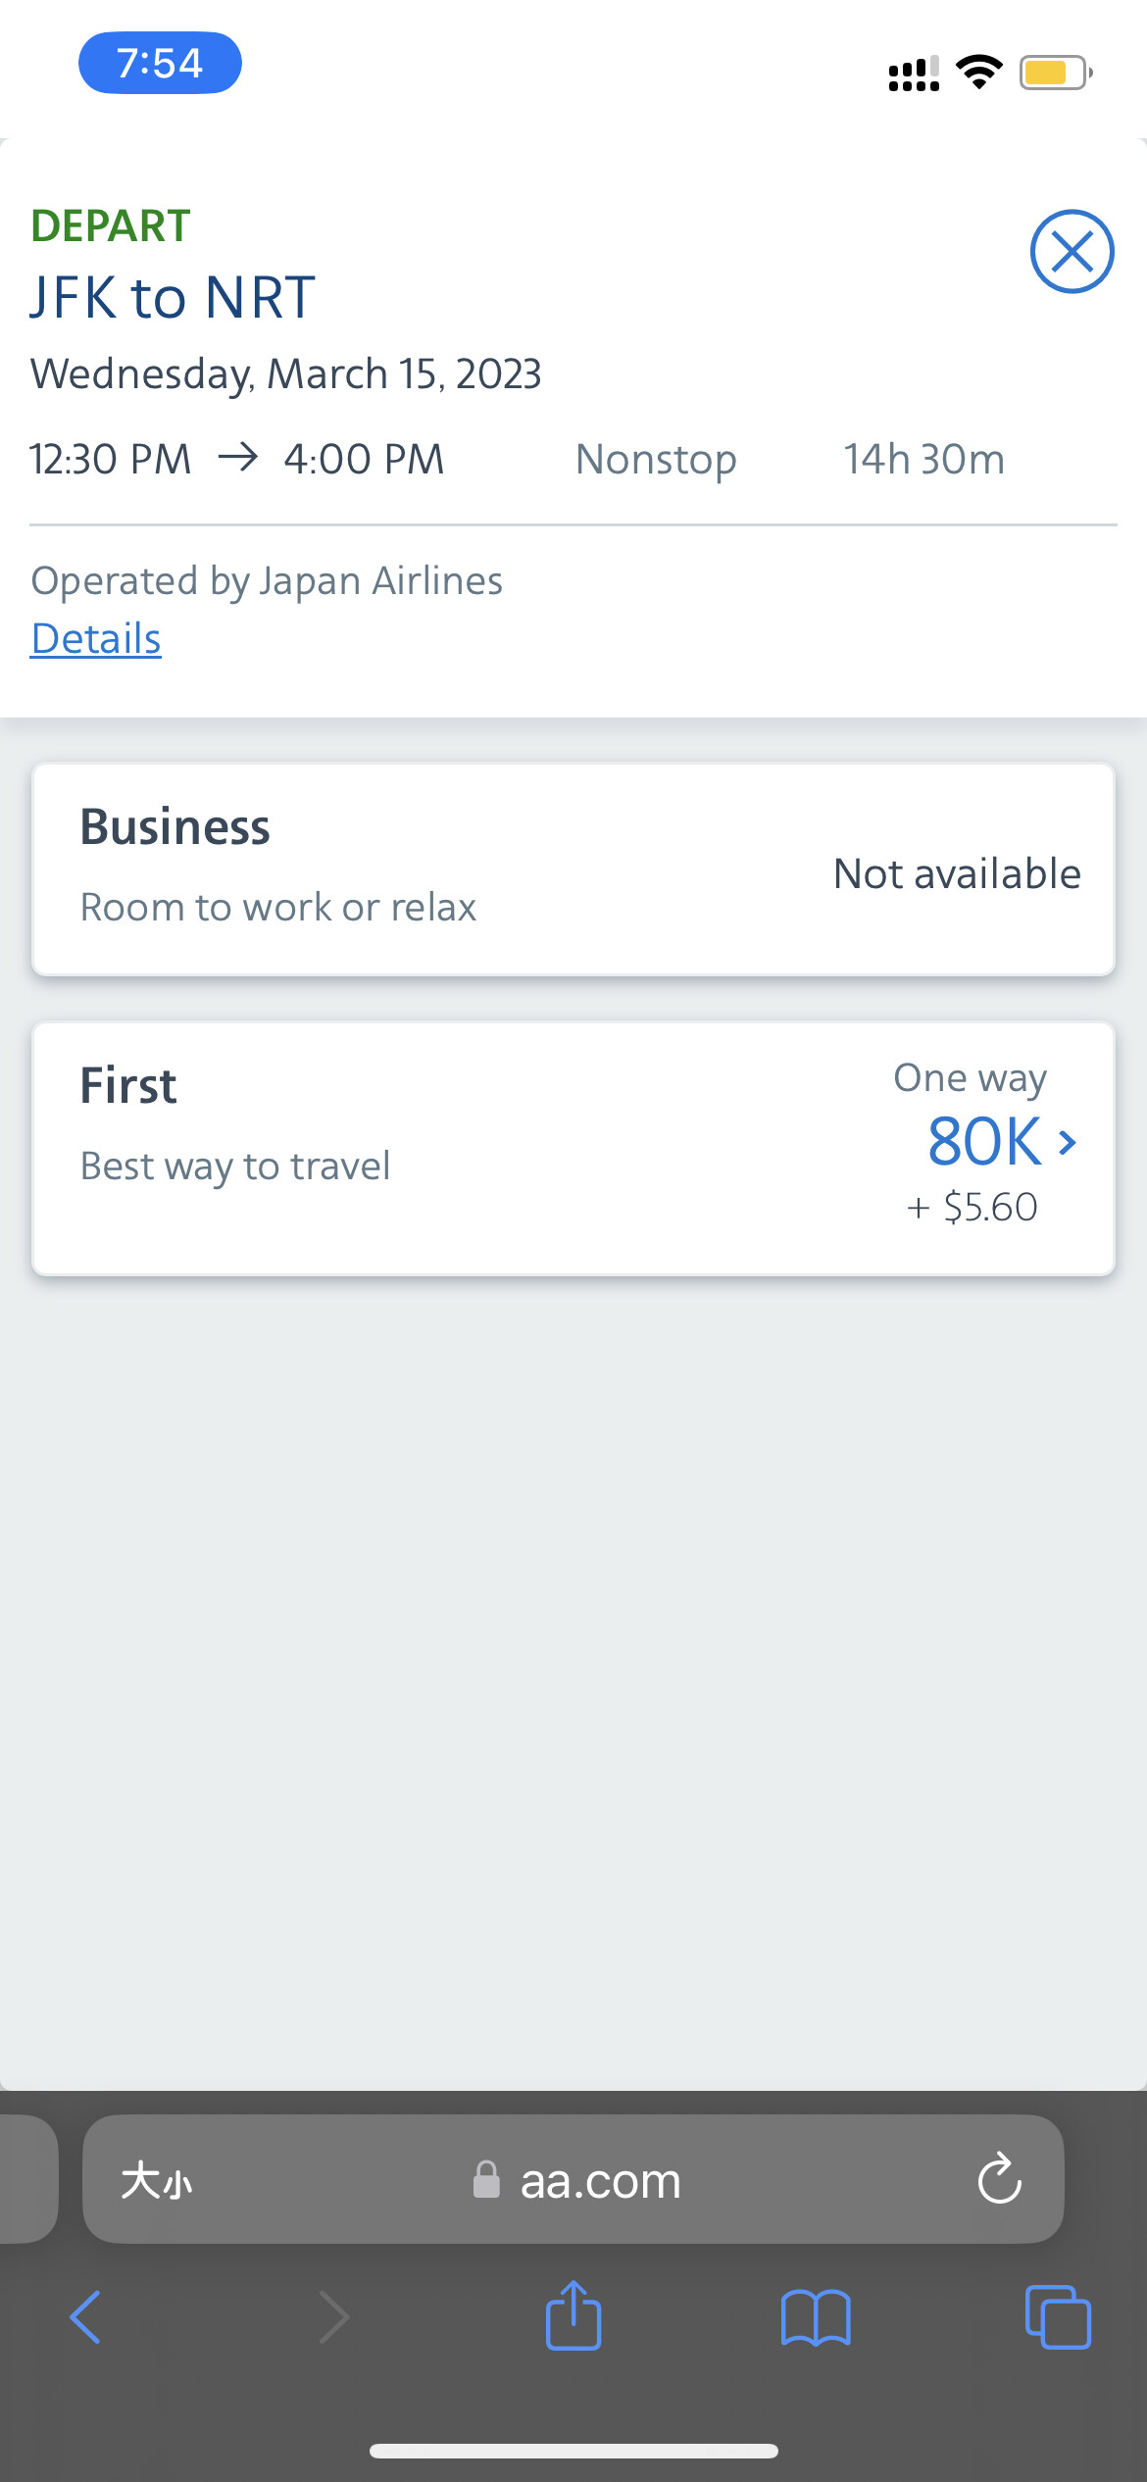Screen dimensions: 1147x2482
Task: Tap the home indicator bar
Action: point(573,2451)
